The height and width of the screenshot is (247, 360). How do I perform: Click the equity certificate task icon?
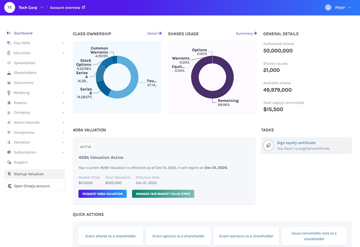268,145
